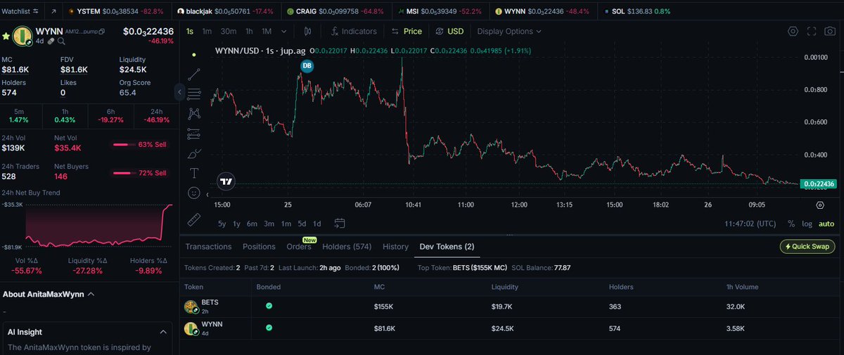Open Watchlist filter settings icon
The image size is (844, 355).
(36, 12)
